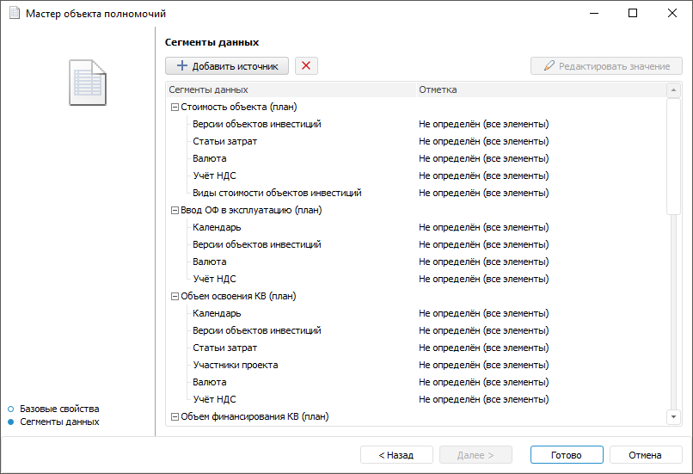The height and width of the screenshot is (474, 693).
Task: Select the Сегменты данных step
Action: pos(59,422)
